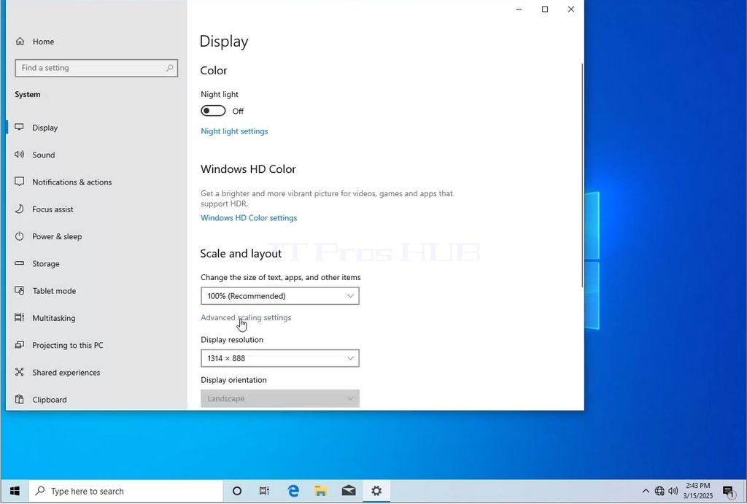Select Storage in the sidebar
Viewport: 747px width, 504px height.
click(46, 263)
